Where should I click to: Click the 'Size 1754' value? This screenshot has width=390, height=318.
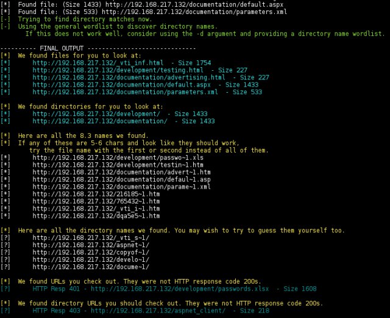pyautogui.click(x=194, y=63)
